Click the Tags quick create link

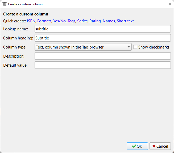click(x=71, y=21)
